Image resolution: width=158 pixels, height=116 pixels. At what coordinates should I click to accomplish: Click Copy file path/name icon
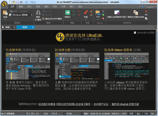(136, 13)
